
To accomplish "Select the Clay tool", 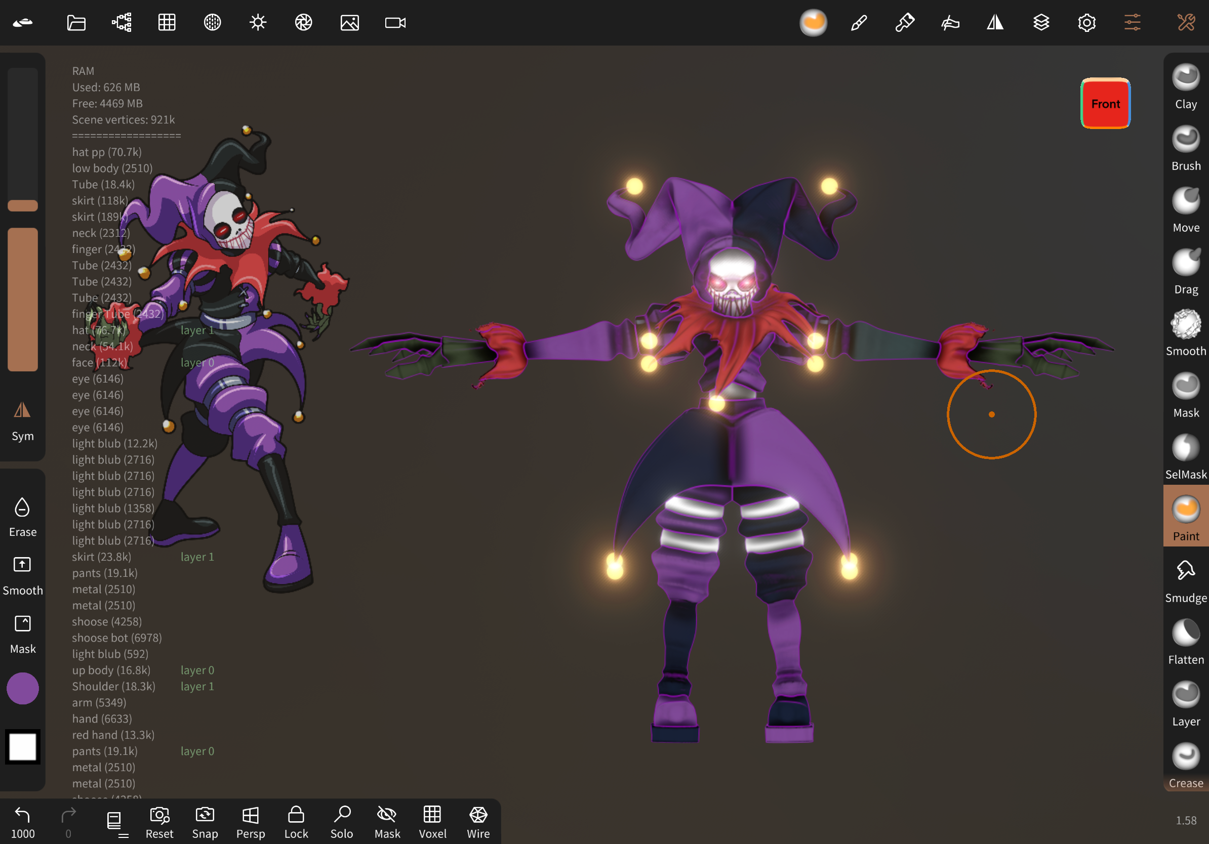I will (x=1186, y=87).
